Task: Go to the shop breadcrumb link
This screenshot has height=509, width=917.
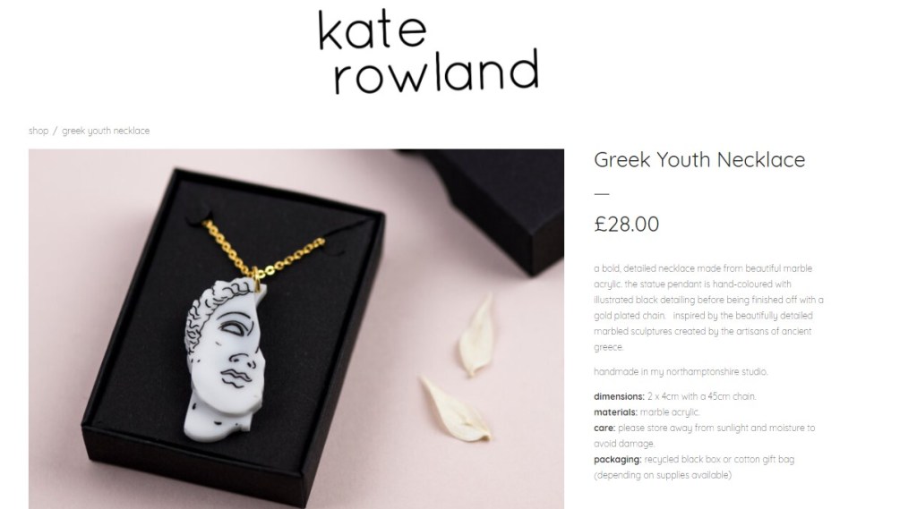Action: (39, 131)
